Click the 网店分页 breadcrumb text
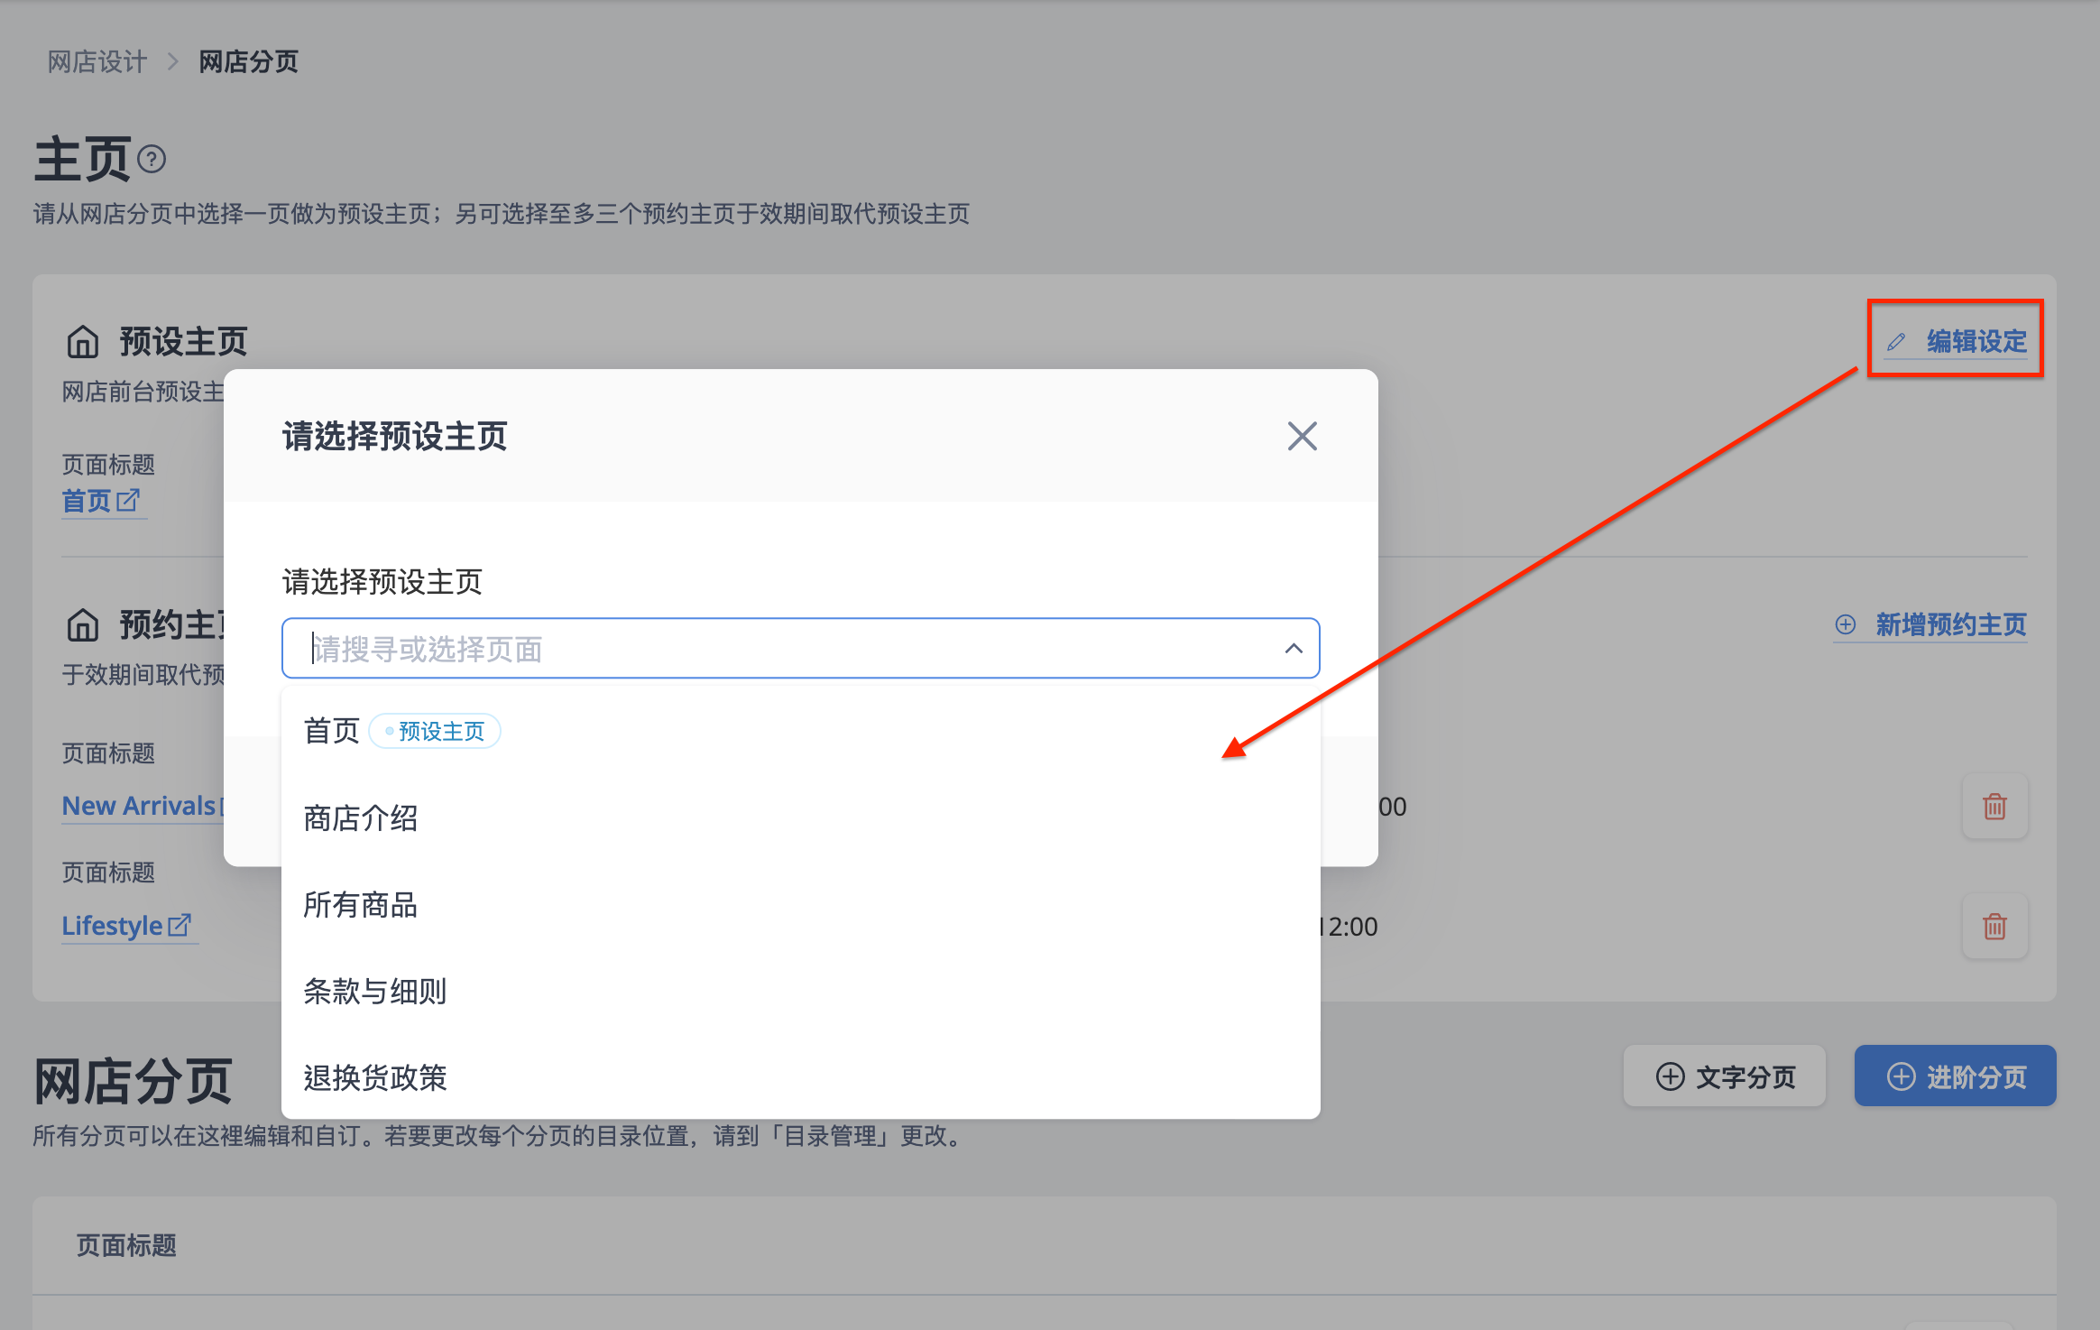Screen dimensions: 2100x1330 248,61
